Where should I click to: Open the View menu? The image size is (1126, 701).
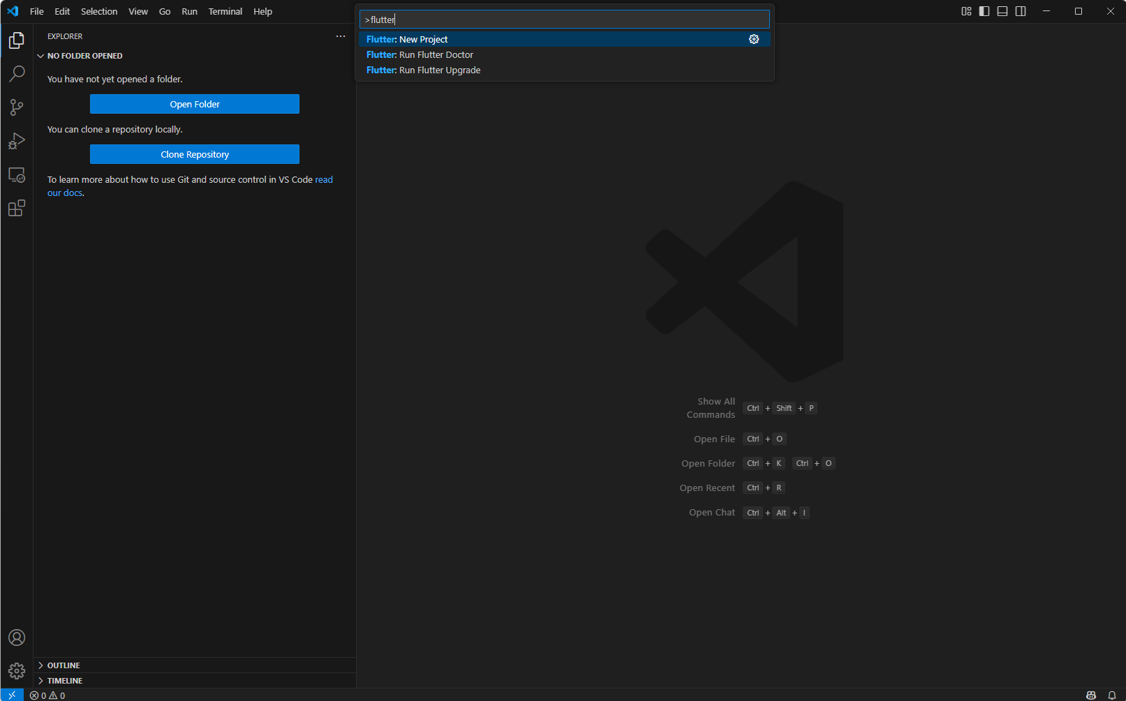(x=138, y=11)
